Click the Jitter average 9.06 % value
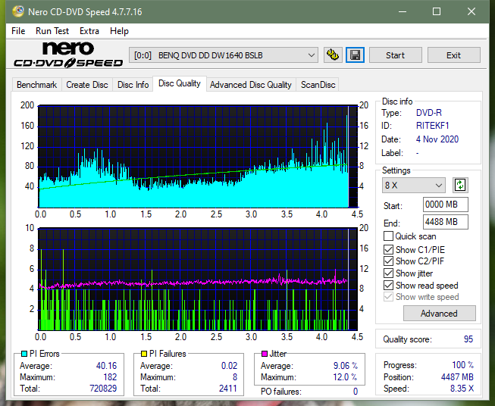 (346, 366)
